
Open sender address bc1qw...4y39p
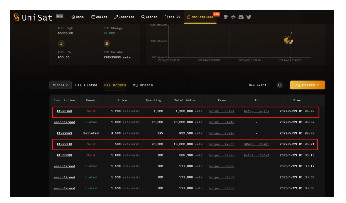tap(222, 133)
